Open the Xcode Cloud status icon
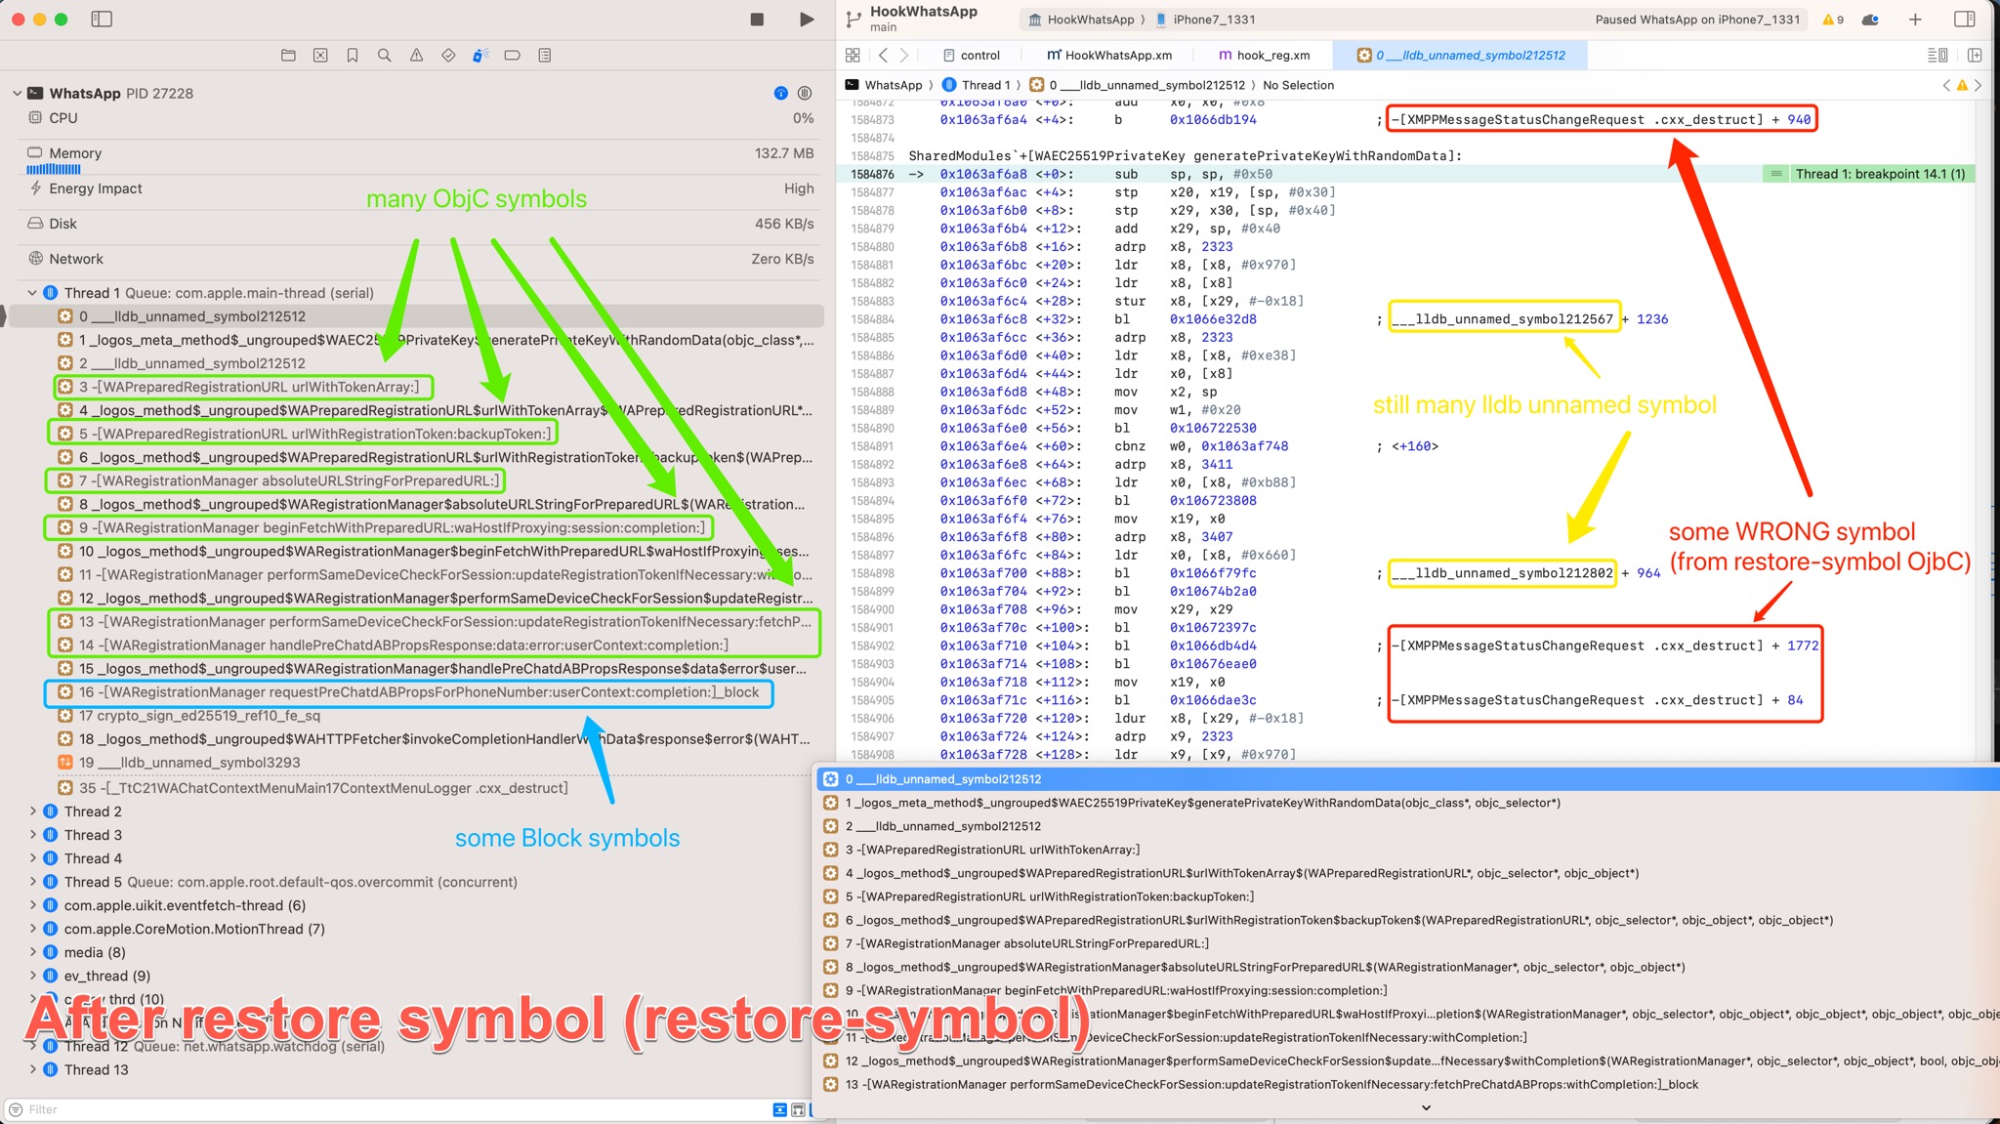2000x1124 pixels. pos(1871,20)
